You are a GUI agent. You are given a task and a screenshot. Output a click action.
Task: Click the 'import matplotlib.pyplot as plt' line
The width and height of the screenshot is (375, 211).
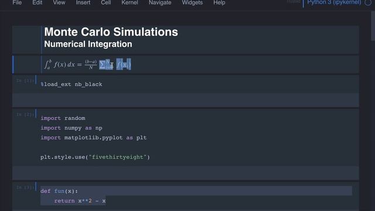[x=94, y=138]
